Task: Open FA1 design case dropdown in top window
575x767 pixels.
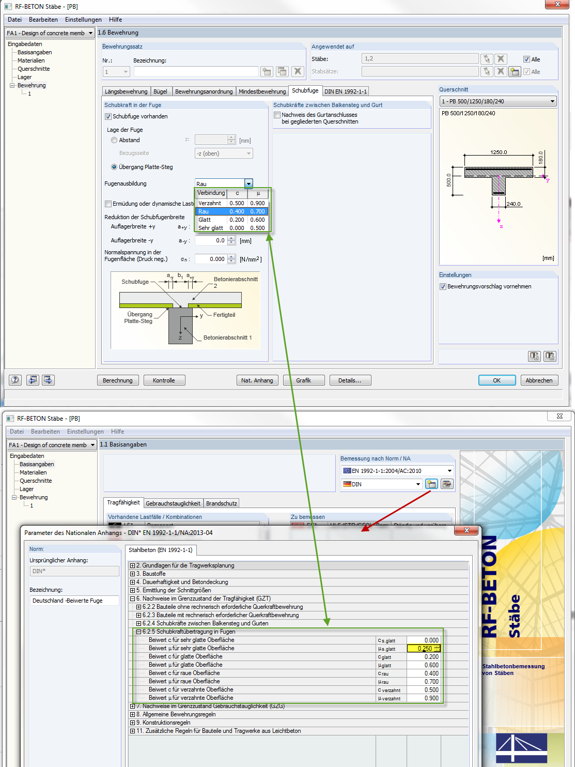Action: pos(91,33)
